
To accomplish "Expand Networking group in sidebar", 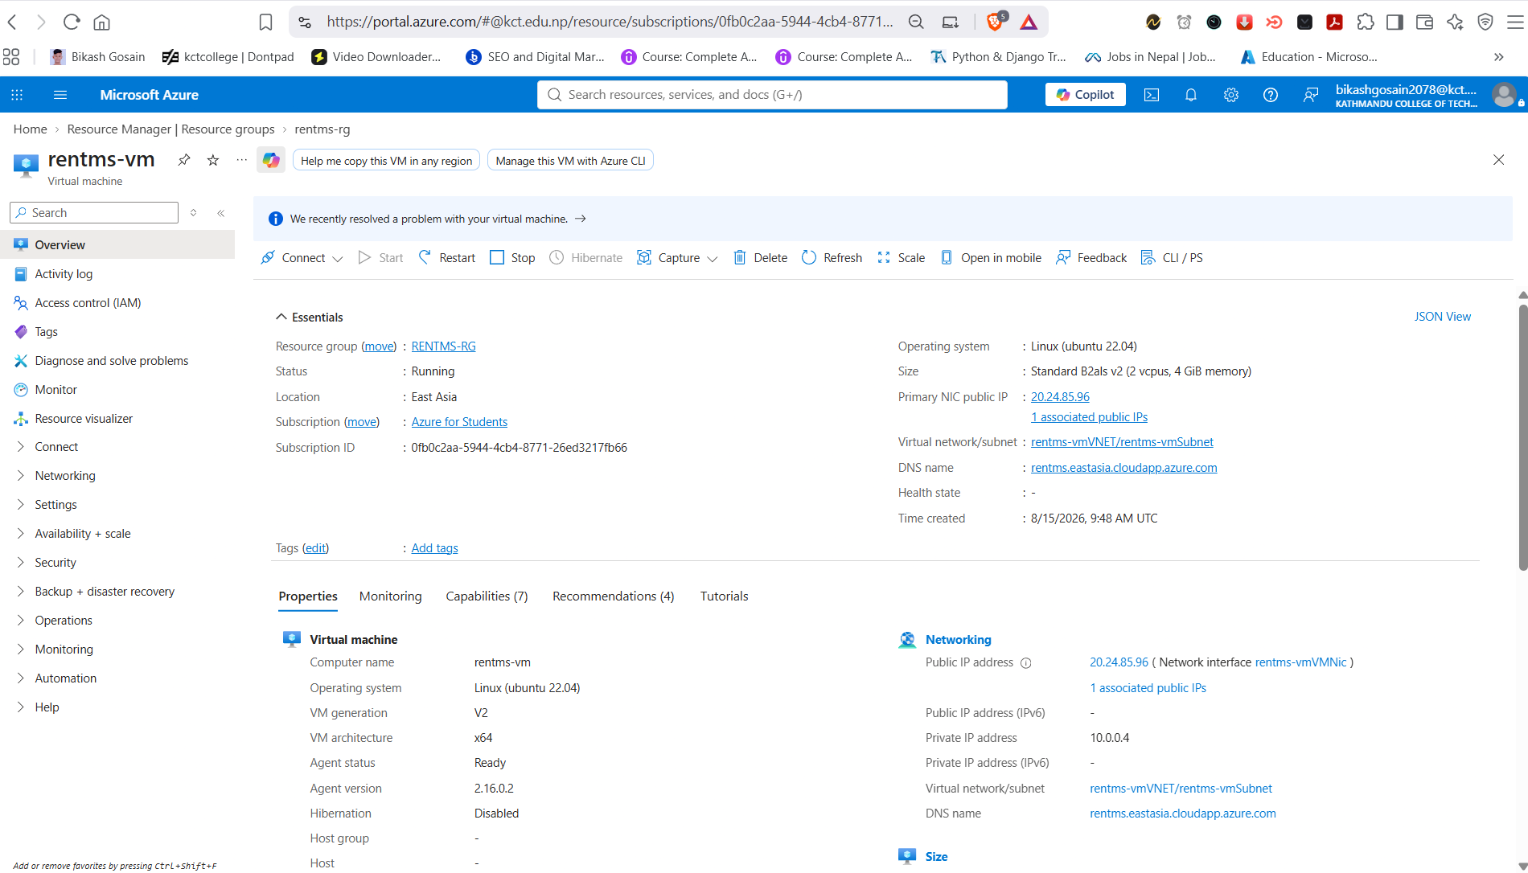I will tap(21, 476).
